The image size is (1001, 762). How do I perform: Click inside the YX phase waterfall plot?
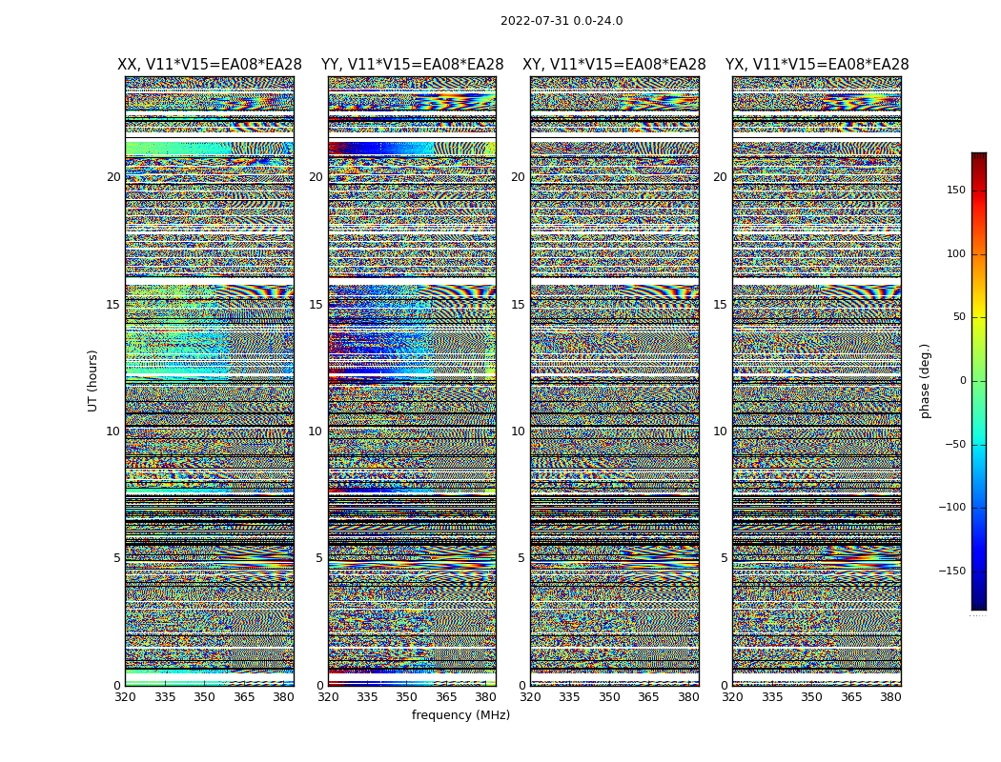816,381
